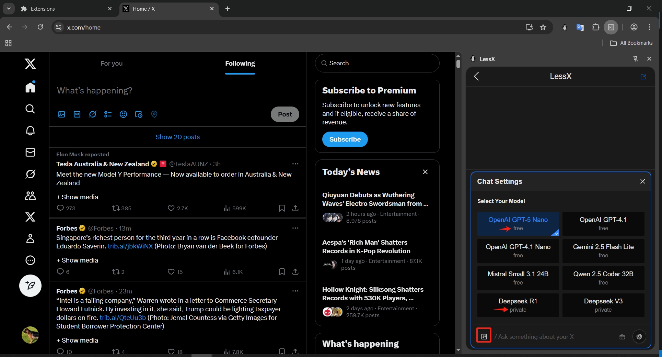The width and height of the screenshot is (662, 357).
Task: Open trib.al/jbkWiNX link
Action: (130, 246)
